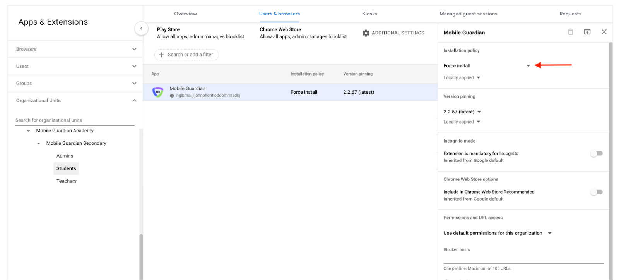This screenshot has width=619, height=280.
Task: Switch to the Kiosks tab
Action: coord(369,14)
